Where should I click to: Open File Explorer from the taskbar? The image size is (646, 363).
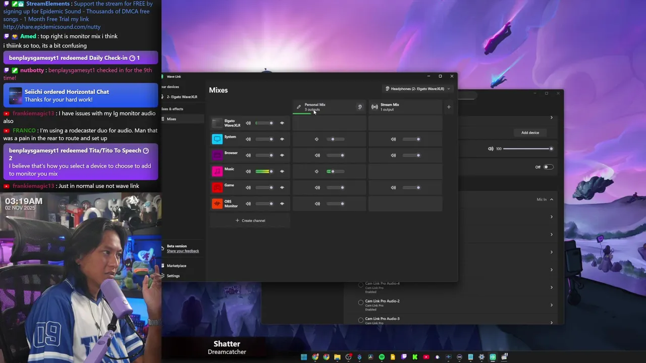point(337,357)
